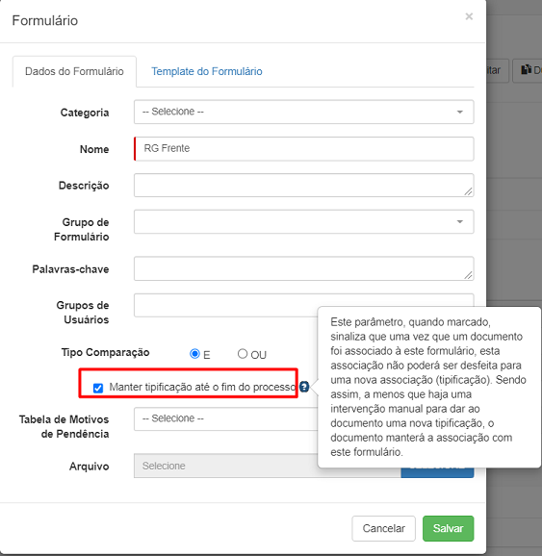Click the help icon beside Manter tipificação
The image size is (542, 556).
click(304, 387)
